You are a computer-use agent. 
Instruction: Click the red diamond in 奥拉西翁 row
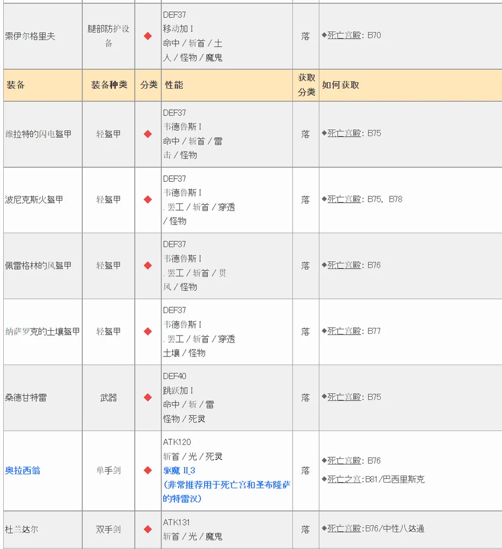[x=148, y=471]
